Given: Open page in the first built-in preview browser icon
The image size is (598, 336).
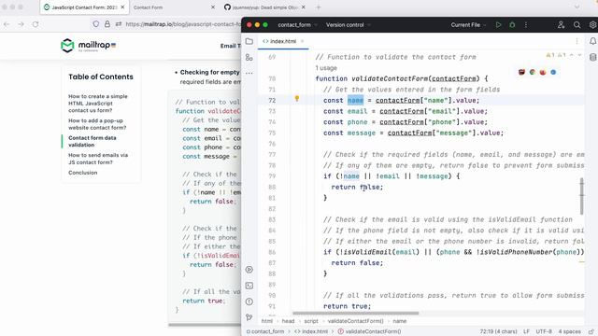Looking at the screenshot, I should point(521,72).
